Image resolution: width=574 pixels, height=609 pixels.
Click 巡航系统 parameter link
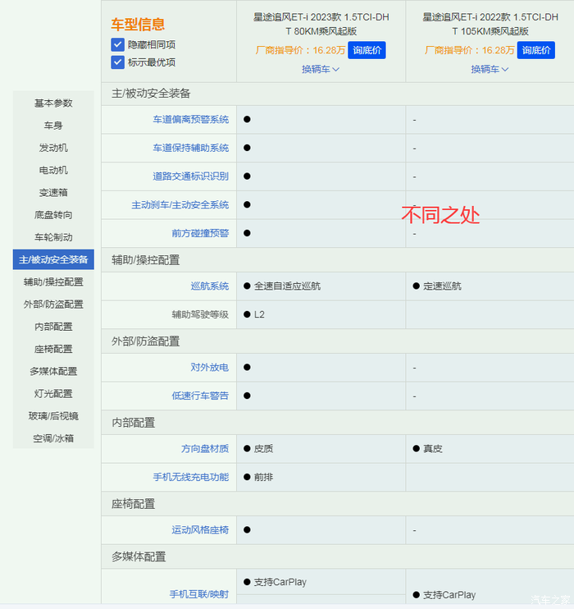coord(209,286)
